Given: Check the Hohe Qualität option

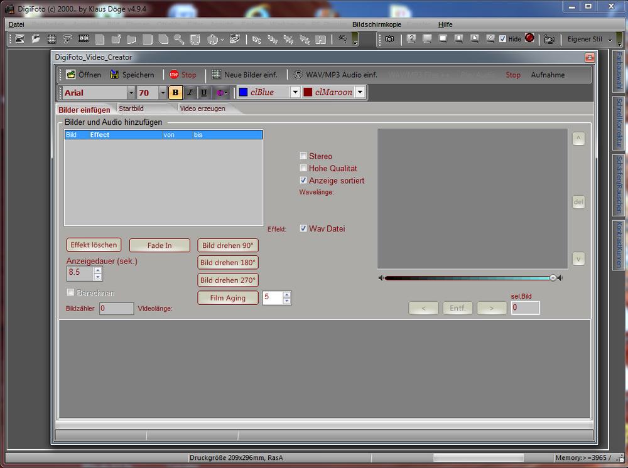Looking at the screenshot, I should coord(303,168).
